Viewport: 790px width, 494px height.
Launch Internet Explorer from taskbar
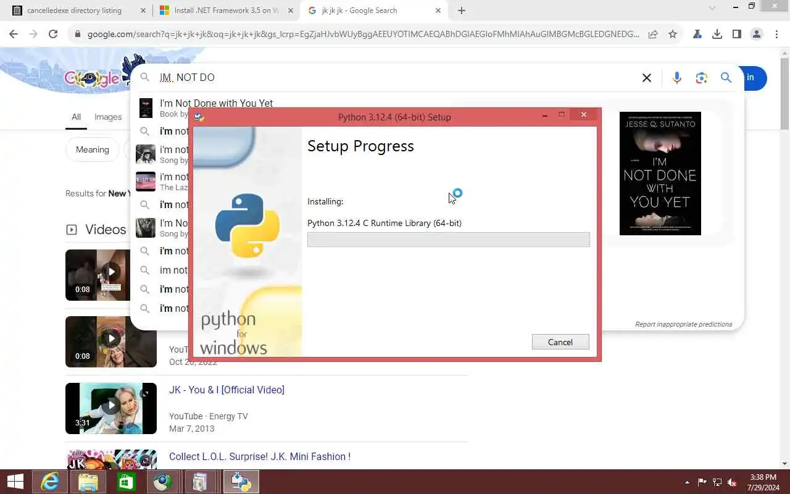click(50, 482)
